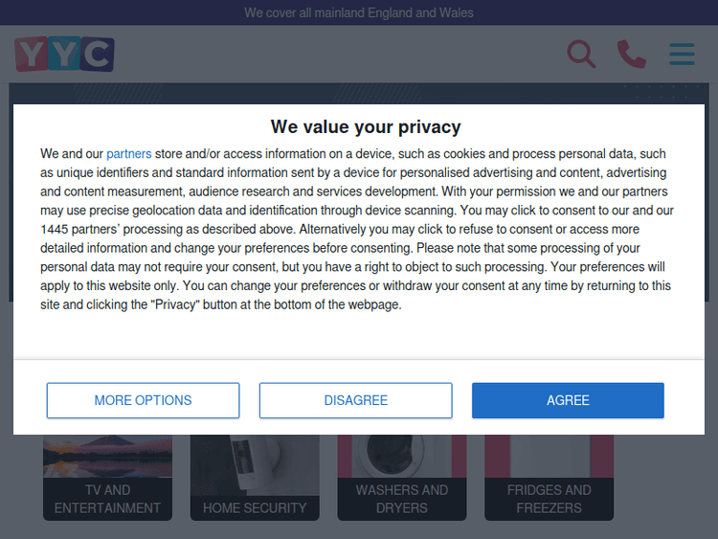This screenshot has width=718, height=539.
Task: Click the washing machine thumbnail image
Action: point(402,455)
